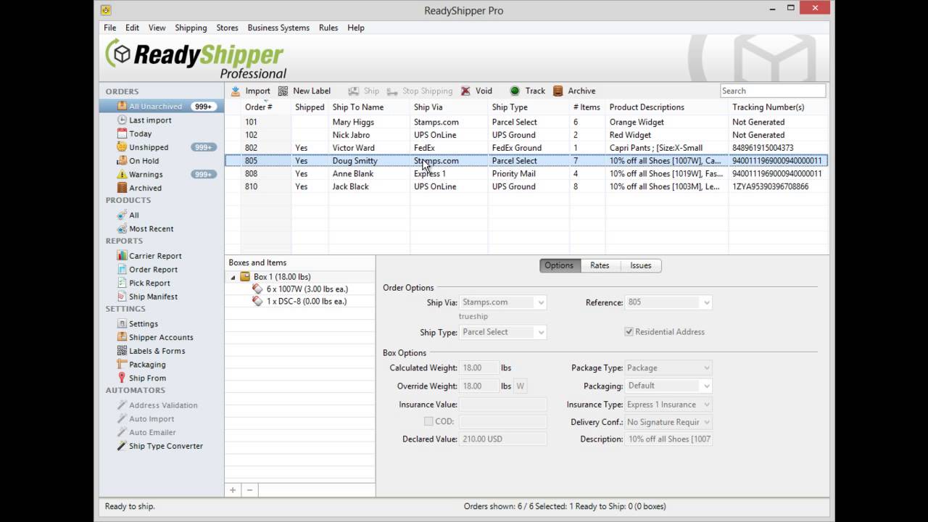Open the Pick Report

(x=149, y=283)
